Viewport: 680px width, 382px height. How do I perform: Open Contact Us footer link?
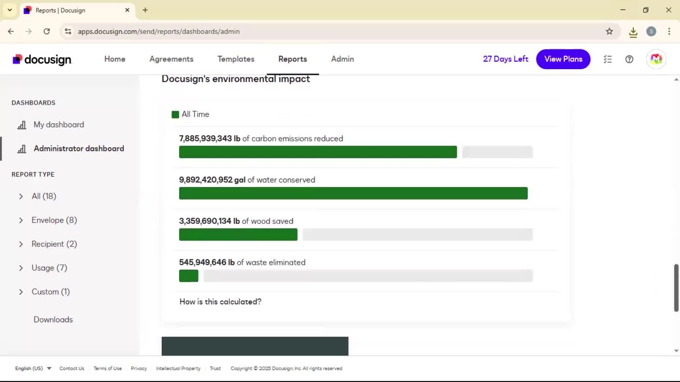[x=72, y=368]
